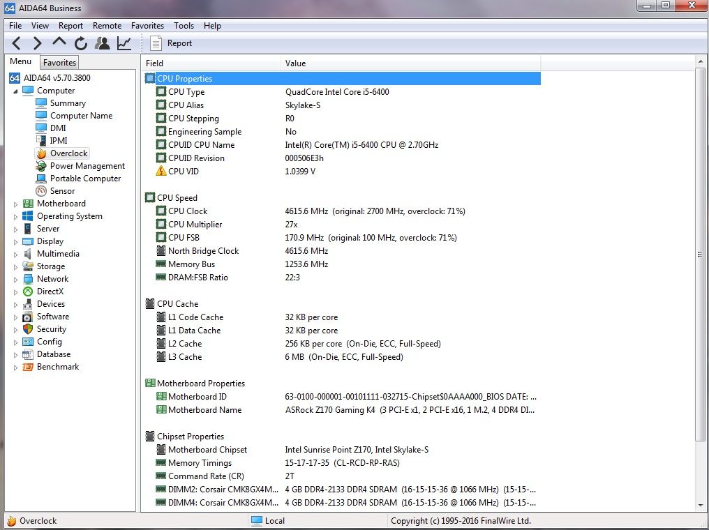Open the File menu

tap(15, 26)
